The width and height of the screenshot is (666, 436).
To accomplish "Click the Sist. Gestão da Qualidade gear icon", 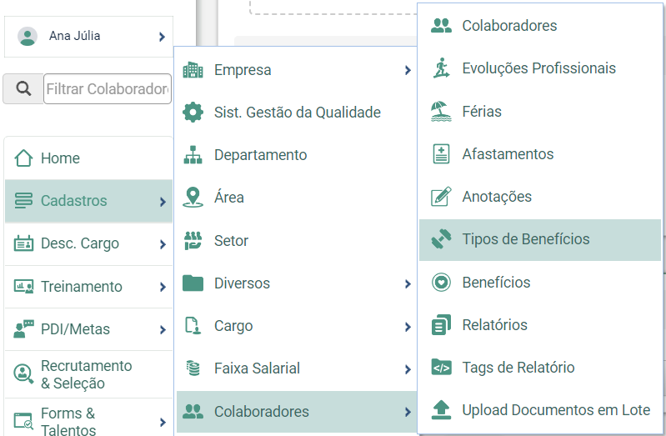I will [193, 113].
